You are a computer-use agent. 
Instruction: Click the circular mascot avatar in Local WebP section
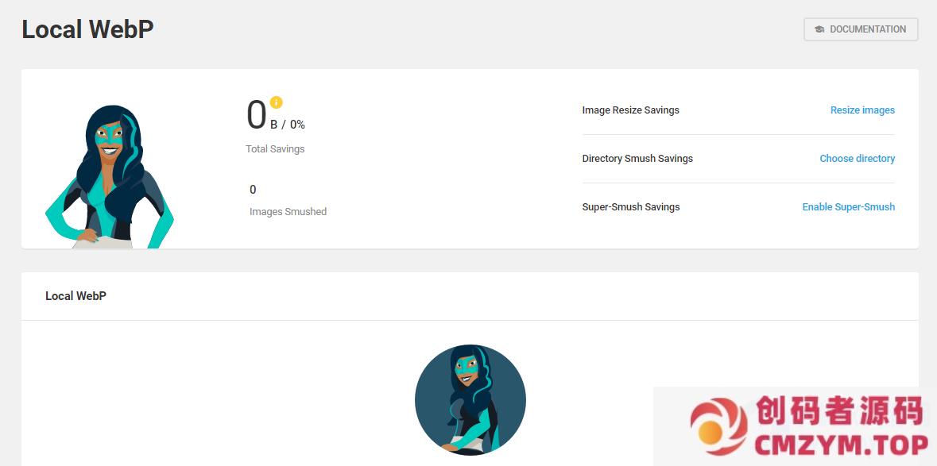(x=470, y=400)
